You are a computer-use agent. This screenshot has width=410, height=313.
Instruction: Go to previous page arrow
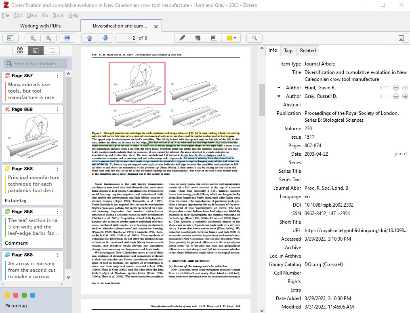(89, 38)
